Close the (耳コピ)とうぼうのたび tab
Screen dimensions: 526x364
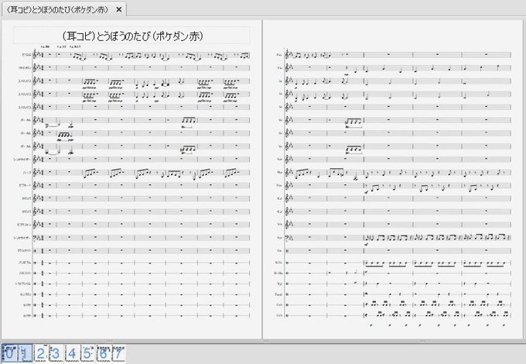click(119, 10)
